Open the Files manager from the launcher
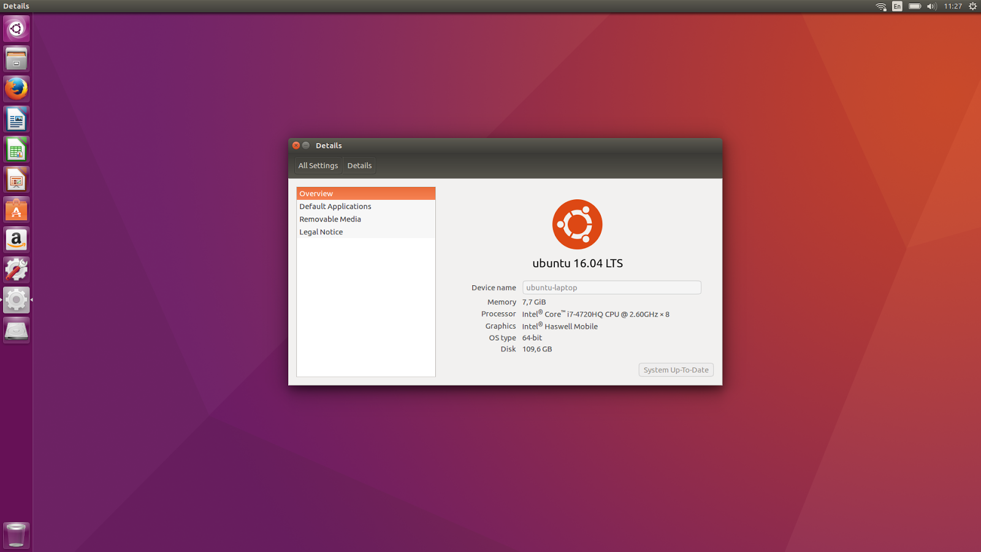This screenshot has height=552, width=981. (x=16, y=59)
